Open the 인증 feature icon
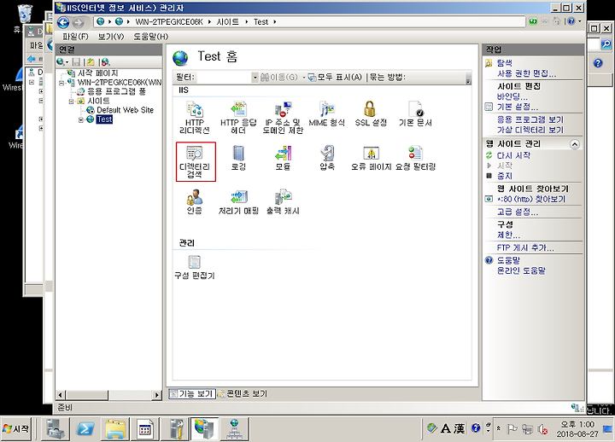Image resolution: width=615 pixels, height=442 pixels. (x=194, y=201)
